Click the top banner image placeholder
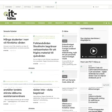The image size is (112, 112). click(x=56, y=3)
